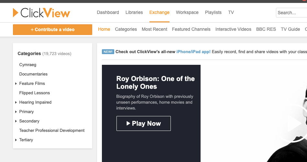Click the NEW! badge in announcement
307x162 pixels.
(x=108, y=52)
